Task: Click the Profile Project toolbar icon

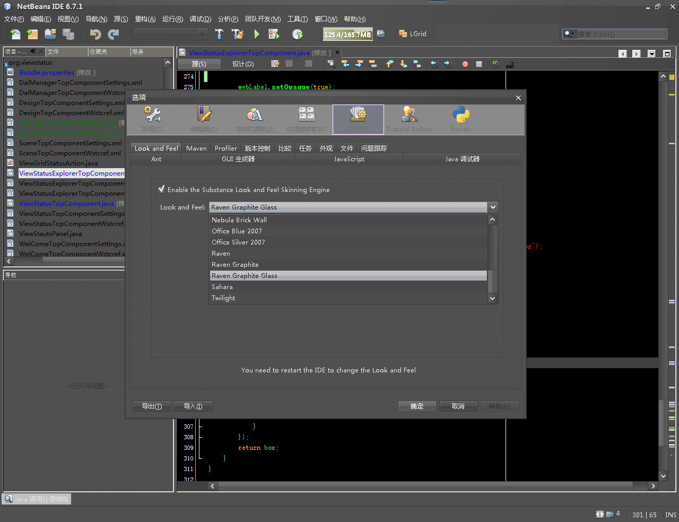Action: 298,34
